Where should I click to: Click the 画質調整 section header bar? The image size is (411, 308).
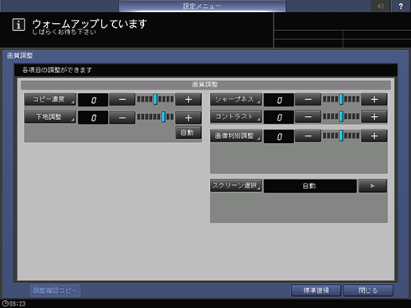pyautogui.click(x=206, y=85)
